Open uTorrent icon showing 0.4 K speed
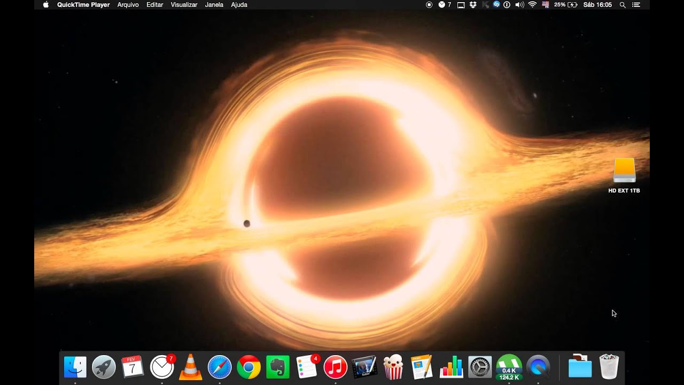This screenshot has width=684, height=385. point(509,367)
